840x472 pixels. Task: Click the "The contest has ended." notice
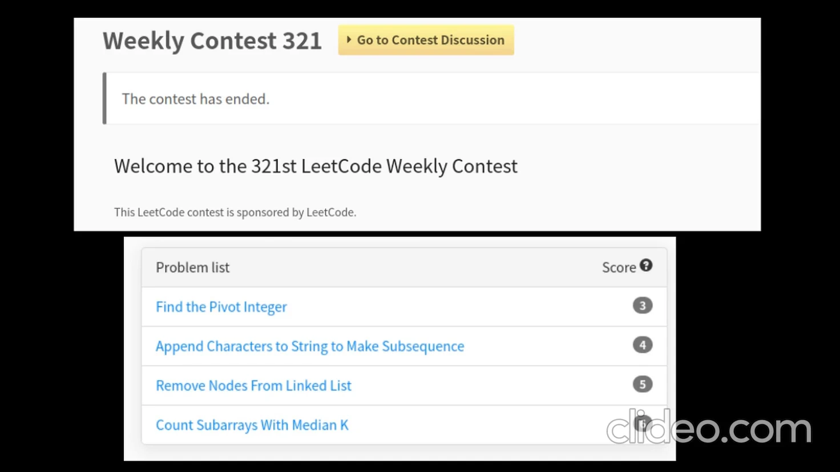point(196,99)
